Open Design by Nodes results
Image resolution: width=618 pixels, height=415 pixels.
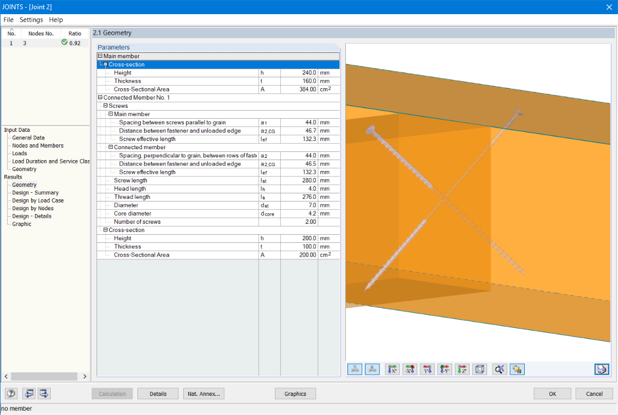pyautogui.click(x=33, y=209)
